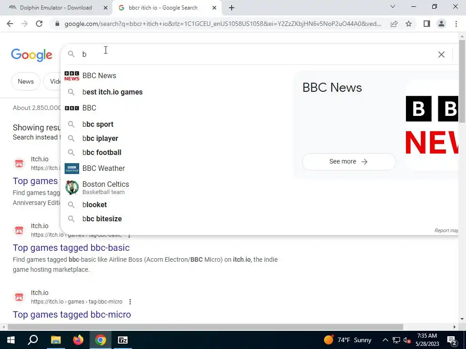
Task: Share this page via share icon
Action: [394, 24]
